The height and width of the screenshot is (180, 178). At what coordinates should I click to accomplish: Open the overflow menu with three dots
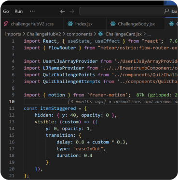click(x=32, y=11)
